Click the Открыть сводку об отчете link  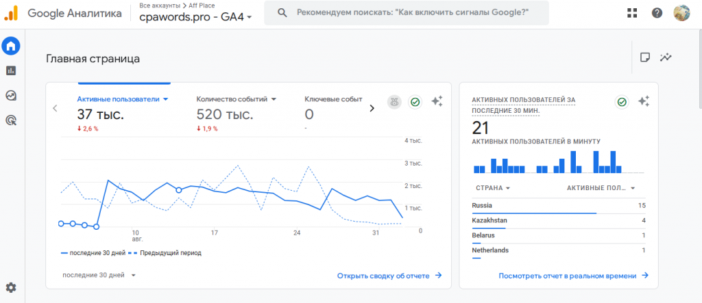click(389, 276)
